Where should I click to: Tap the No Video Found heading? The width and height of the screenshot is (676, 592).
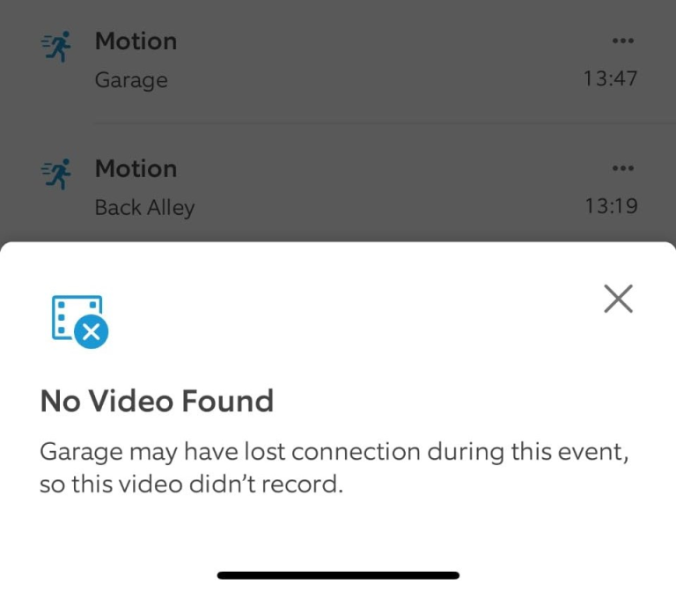[x=157, y=402]
